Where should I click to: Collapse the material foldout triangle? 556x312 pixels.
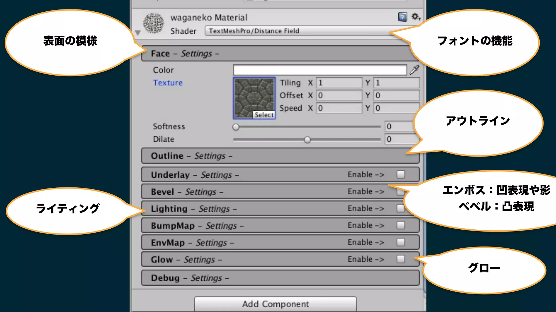[x=138, y=33]
